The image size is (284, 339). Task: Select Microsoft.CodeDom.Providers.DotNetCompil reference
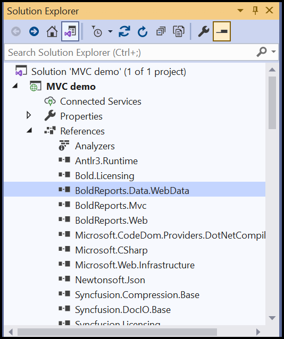pos(170,235)
